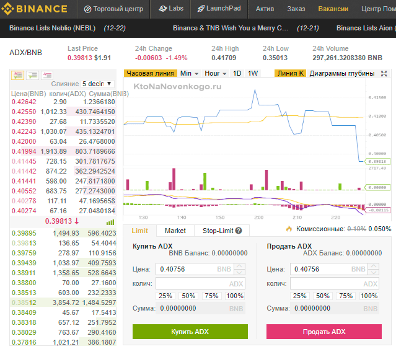Screen dimensions: 396x349
Task: Show sell orders only in order book
Action: click(x=47, y=75)
